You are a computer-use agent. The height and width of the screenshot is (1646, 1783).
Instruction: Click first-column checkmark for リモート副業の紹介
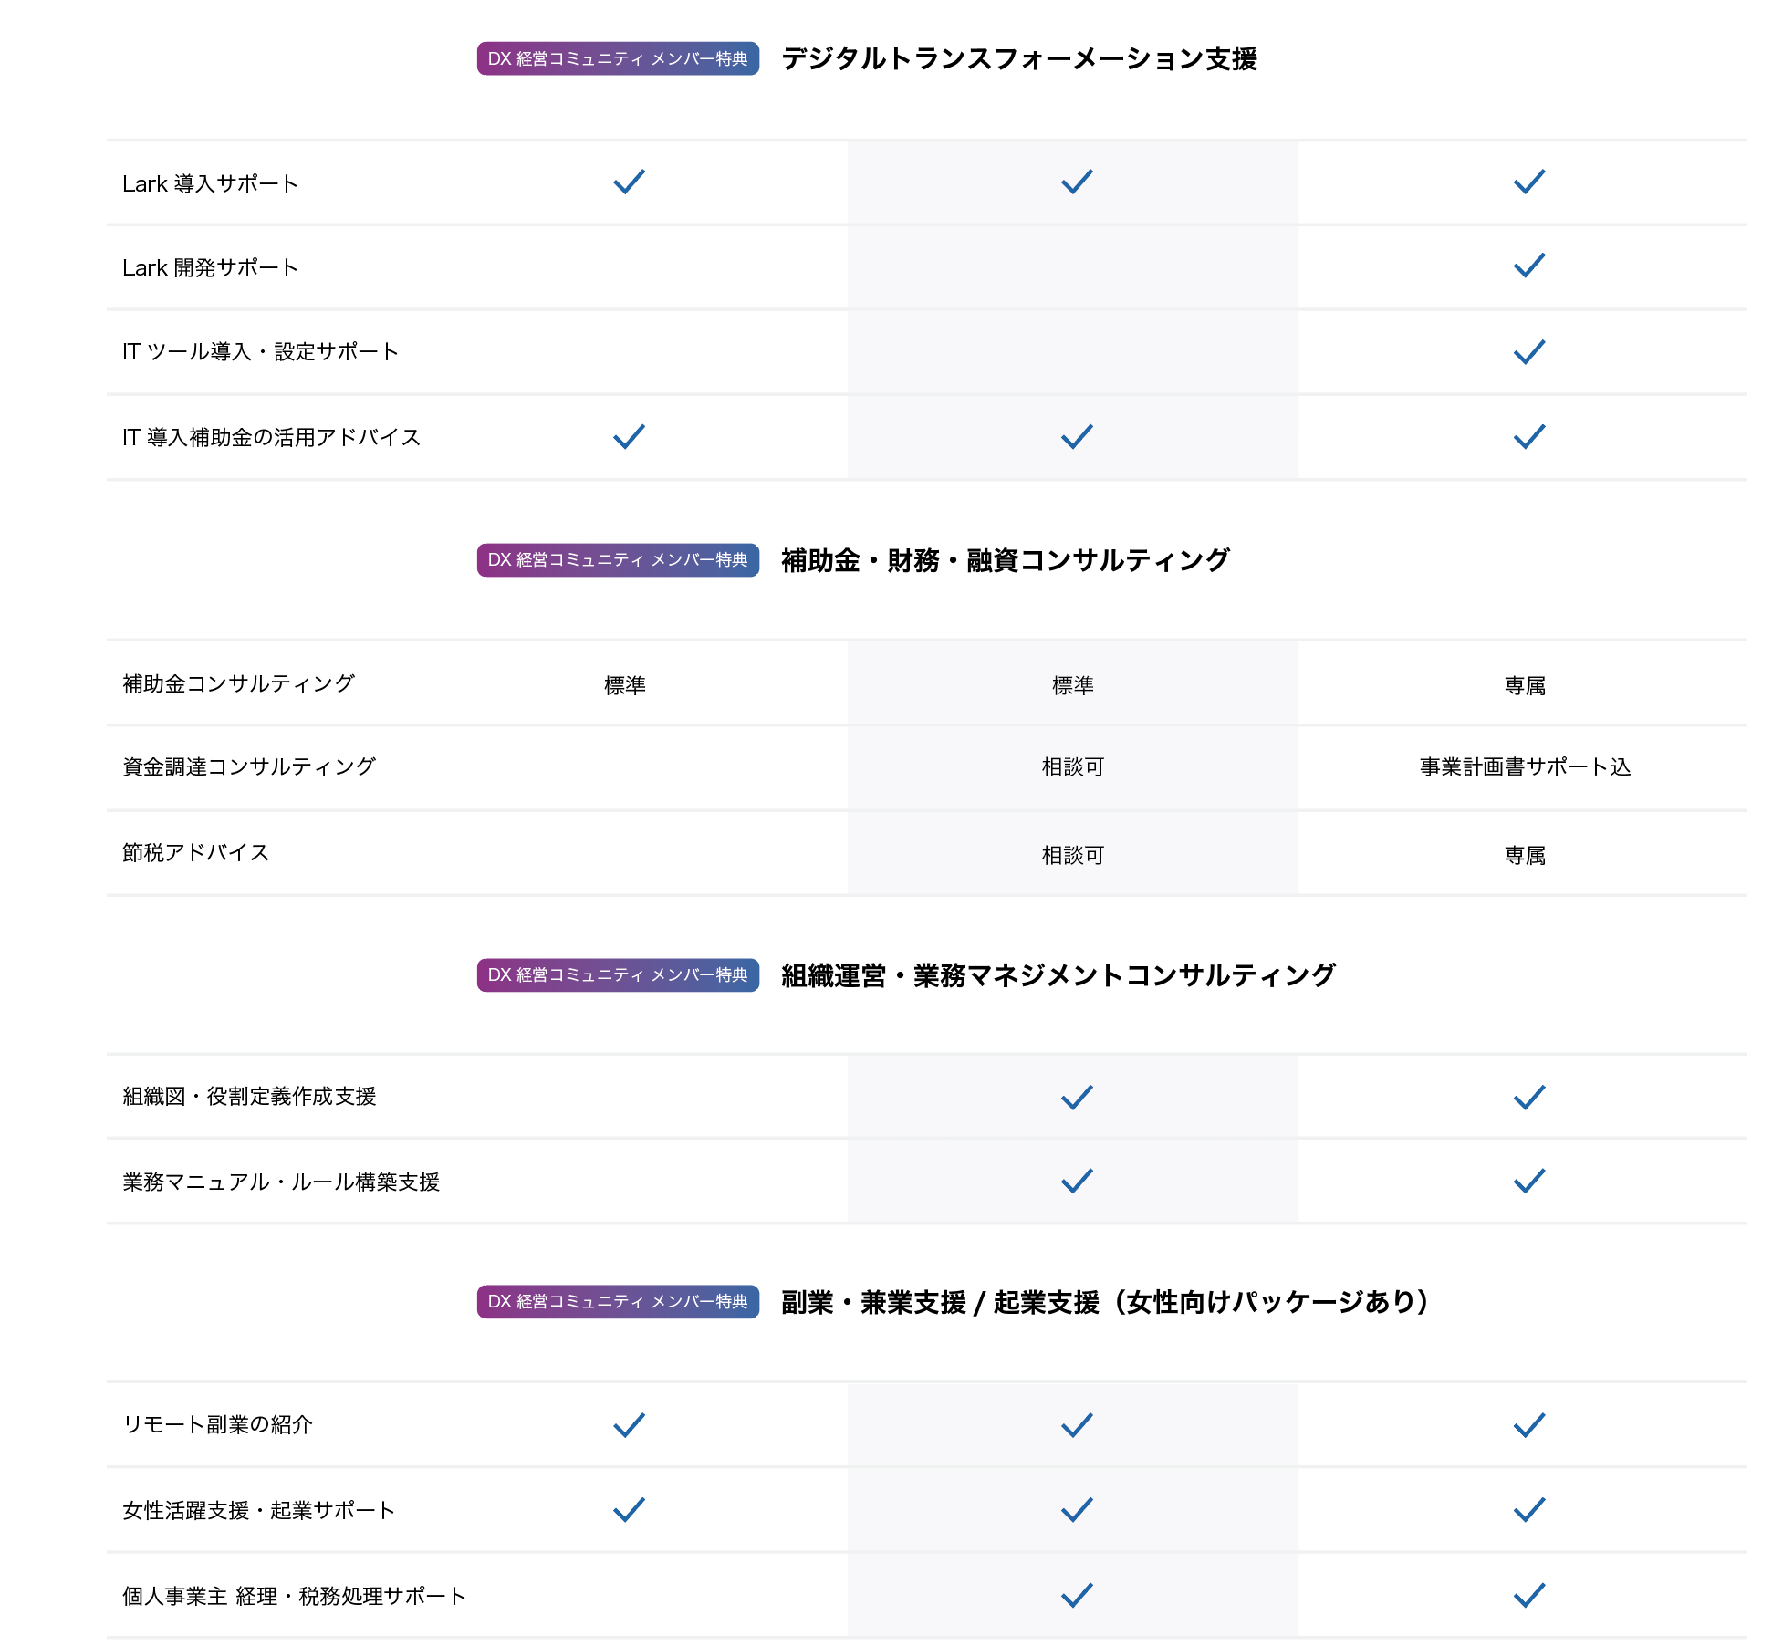pos(629,1424)
